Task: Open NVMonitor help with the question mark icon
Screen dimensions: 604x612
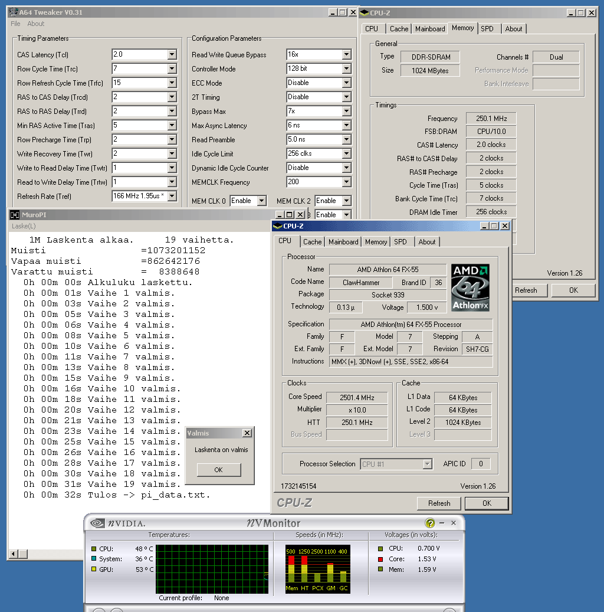Action: (430, 523)
